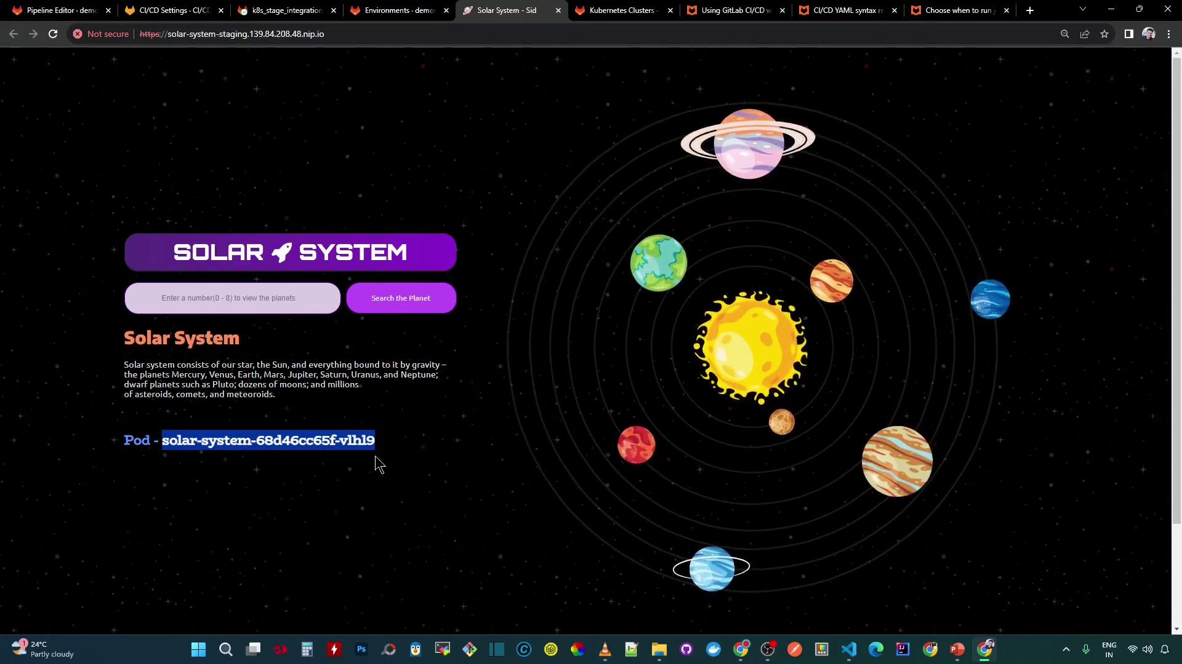The image size is (1182, 664).
Task: Click the Not secure site info badge
Action: 101,34
